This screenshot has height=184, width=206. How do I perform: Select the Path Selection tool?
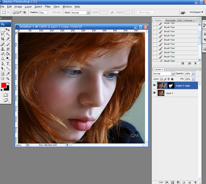3,68
